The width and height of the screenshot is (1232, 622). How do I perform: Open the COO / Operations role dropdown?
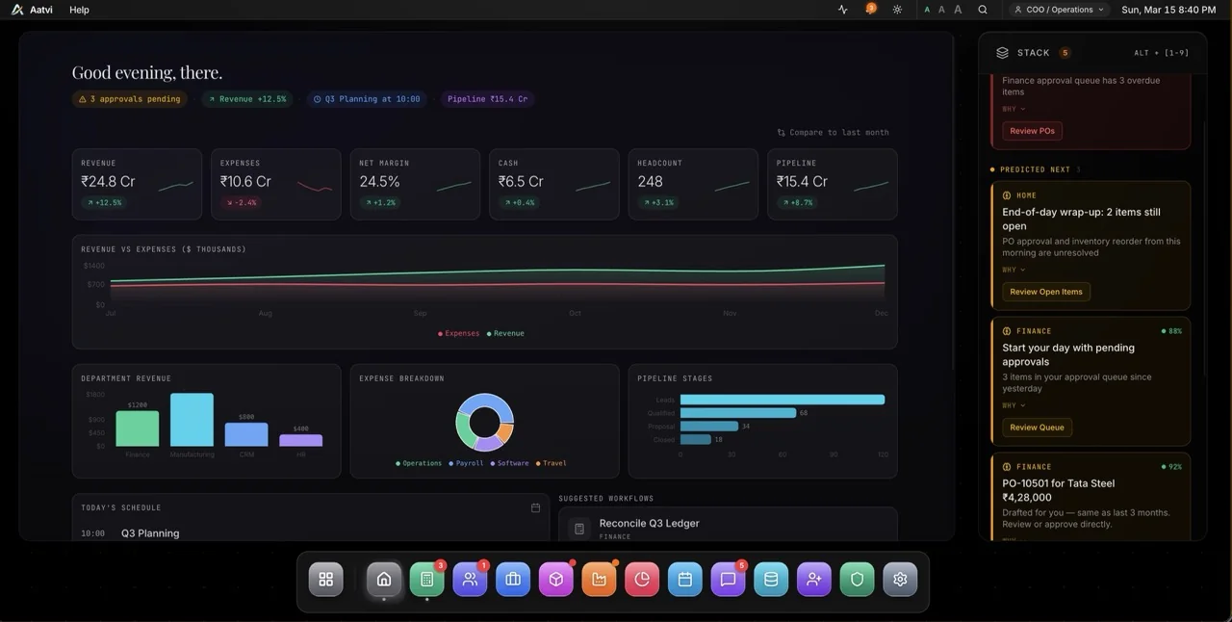pyautogui.click(x=1057, y=10)
